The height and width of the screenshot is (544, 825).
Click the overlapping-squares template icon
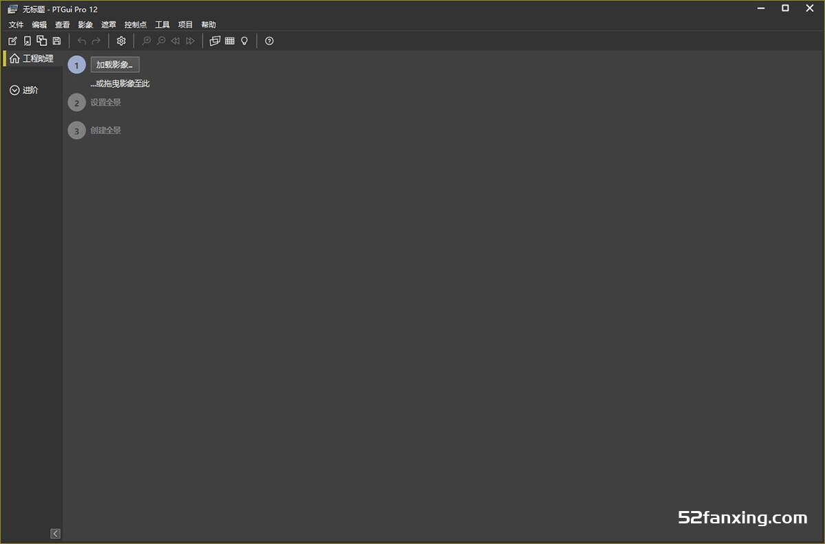pos(42,41)
